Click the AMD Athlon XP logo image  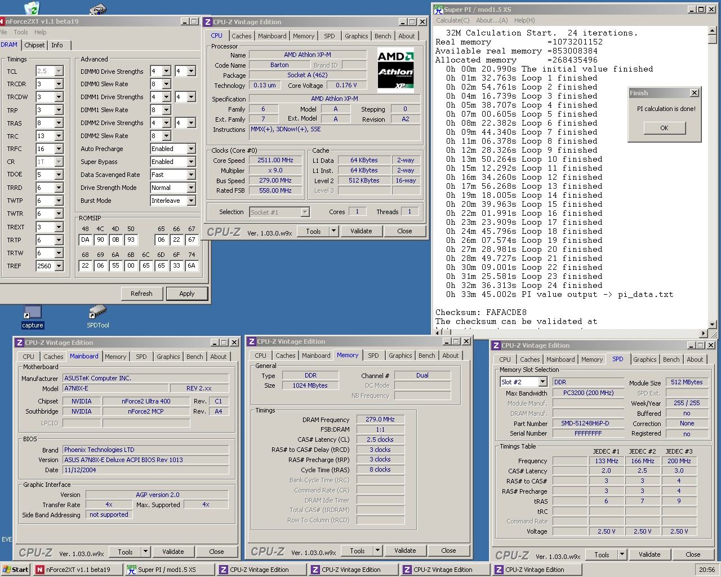point(395,70)
